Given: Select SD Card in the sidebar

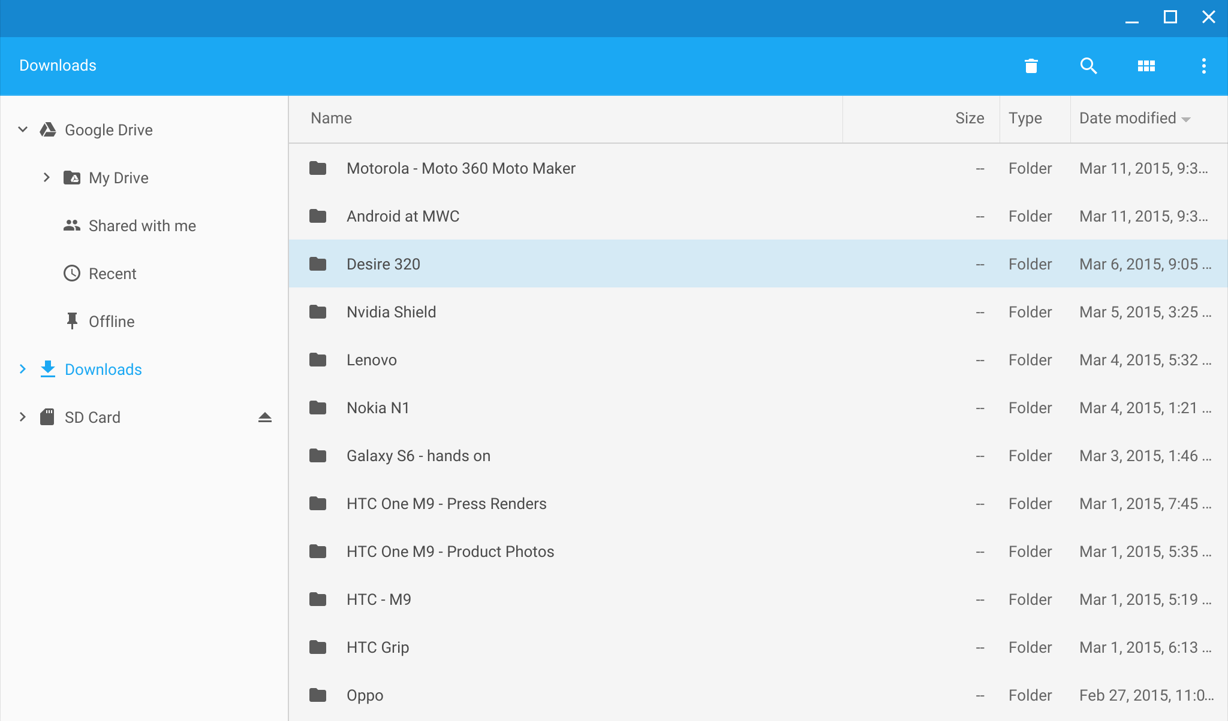Looking at the screenshot, I should point(92,417).
